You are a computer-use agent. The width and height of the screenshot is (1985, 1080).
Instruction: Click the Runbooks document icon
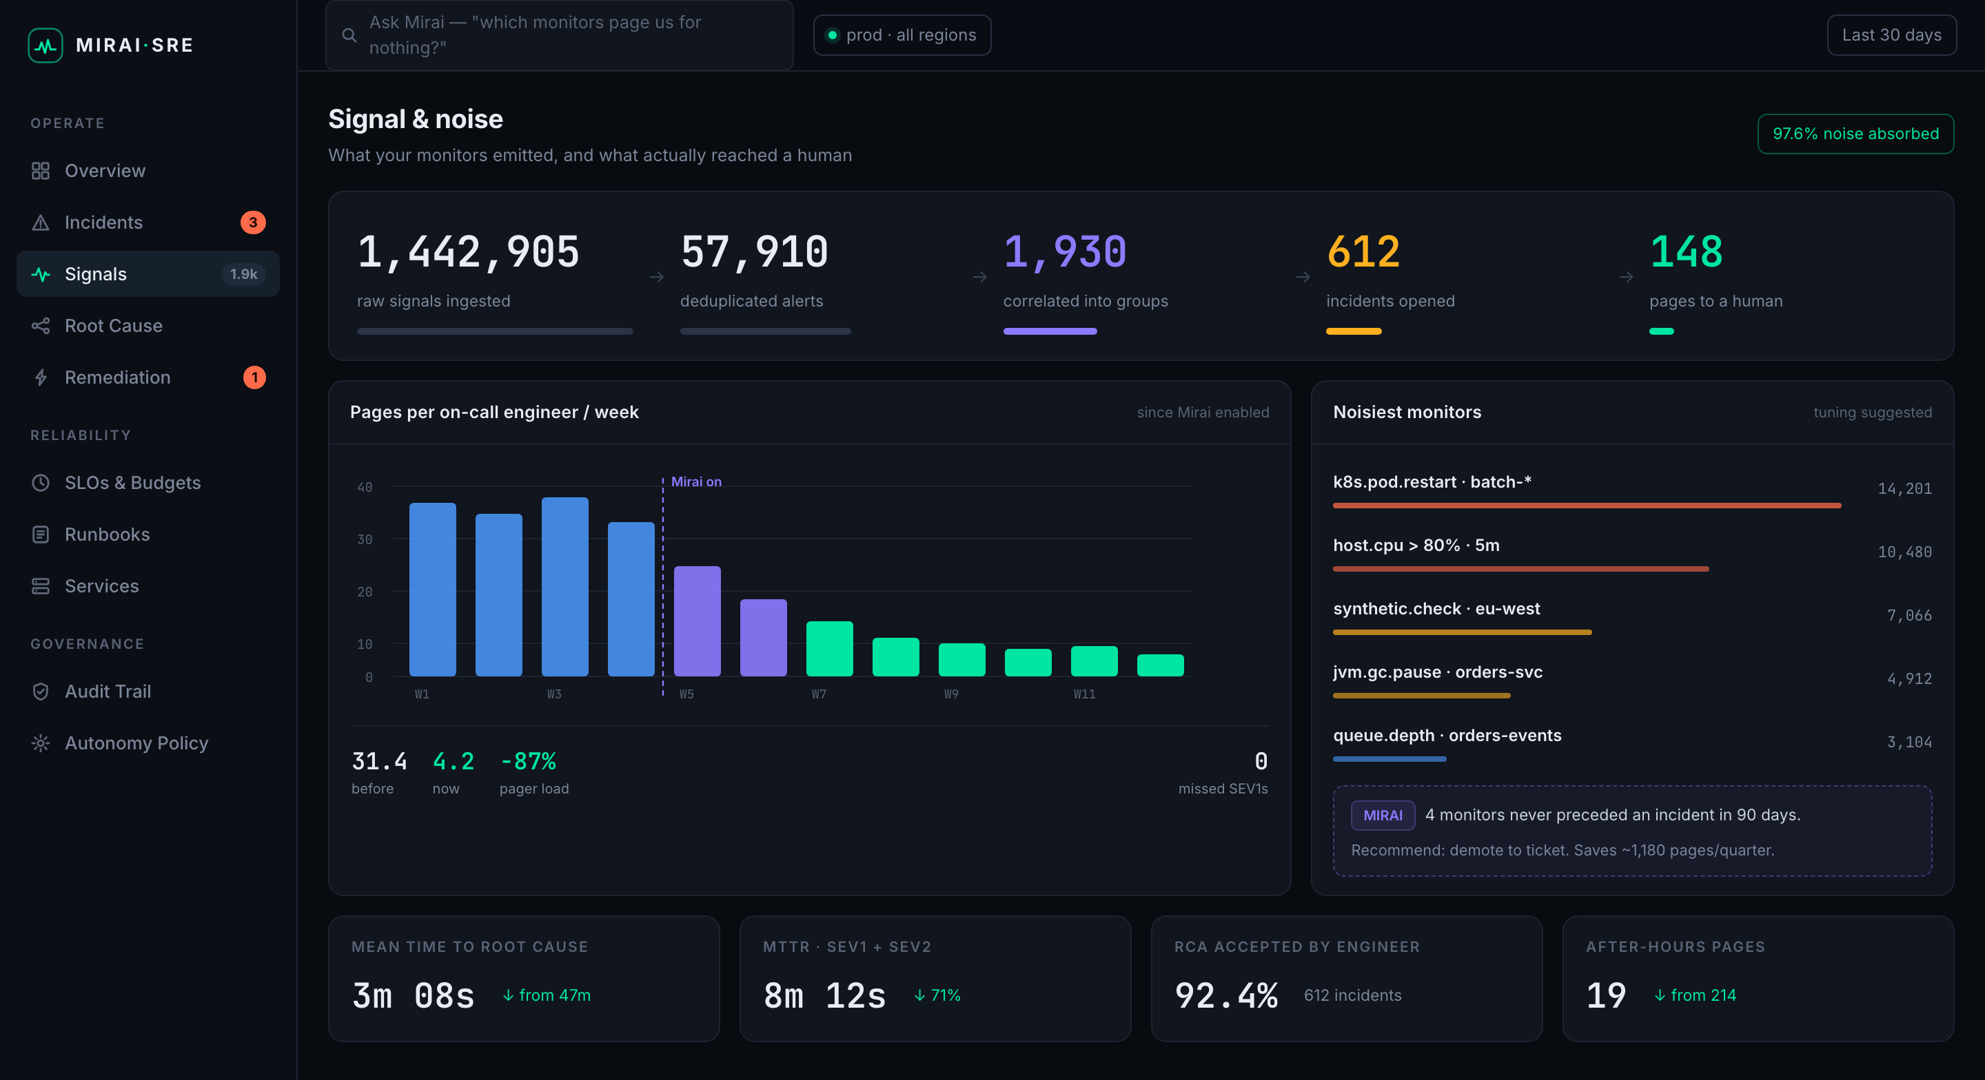click(41, 534)
